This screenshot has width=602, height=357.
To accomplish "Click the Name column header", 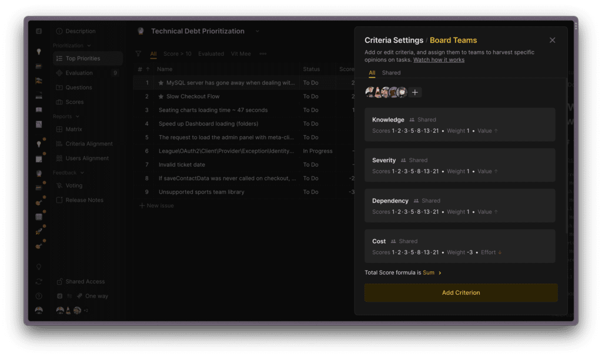I will coord(165,69).
